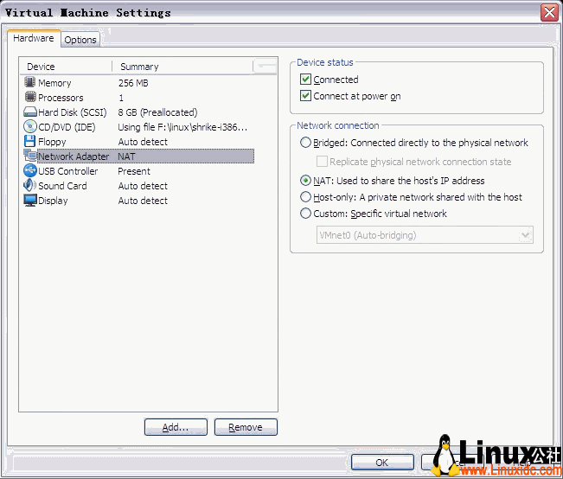Screen dimensions: 563x479
Task: Toggle Connect at power on checkbox
Action: [305, 96]
